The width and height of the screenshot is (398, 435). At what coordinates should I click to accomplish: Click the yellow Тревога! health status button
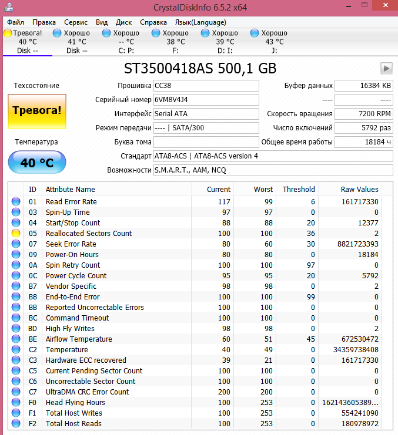(37, 112)
